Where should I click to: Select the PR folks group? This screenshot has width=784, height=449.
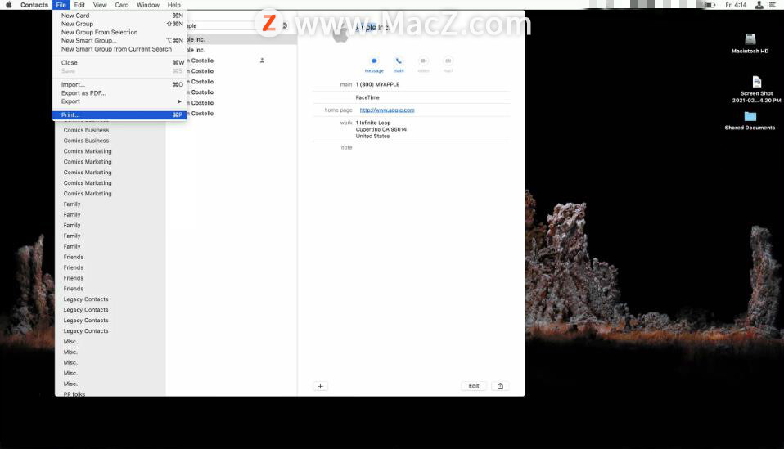click(74, 394)
